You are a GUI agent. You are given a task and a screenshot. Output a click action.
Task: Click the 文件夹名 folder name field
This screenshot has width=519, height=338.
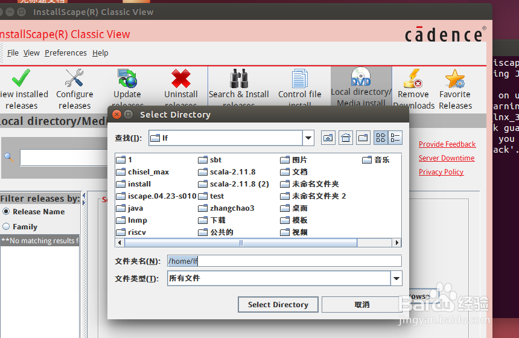point(284,261)
